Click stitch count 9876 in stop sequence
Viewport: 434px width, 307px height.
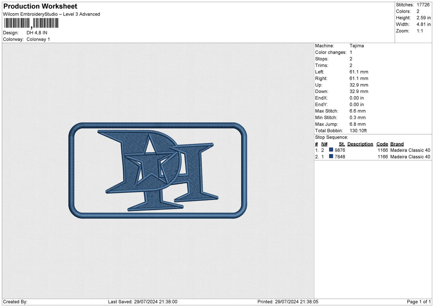[340, 150]
